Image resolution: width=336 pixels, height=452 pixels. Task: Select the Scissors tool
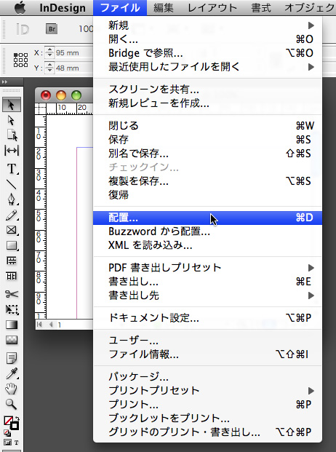[x=12, y=294]
